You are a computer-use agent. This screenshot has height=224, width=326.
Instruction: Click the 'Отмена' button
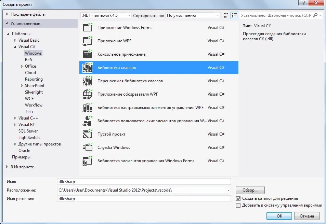tap(307, 216)
